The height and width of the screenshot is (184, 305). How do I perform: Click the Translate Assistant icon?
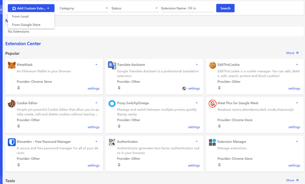pyautogui.click(x=112, y=65)
